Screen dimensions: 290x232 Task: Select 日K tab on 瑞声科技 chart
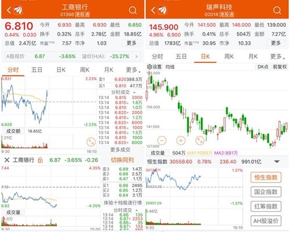coord(205,56)
